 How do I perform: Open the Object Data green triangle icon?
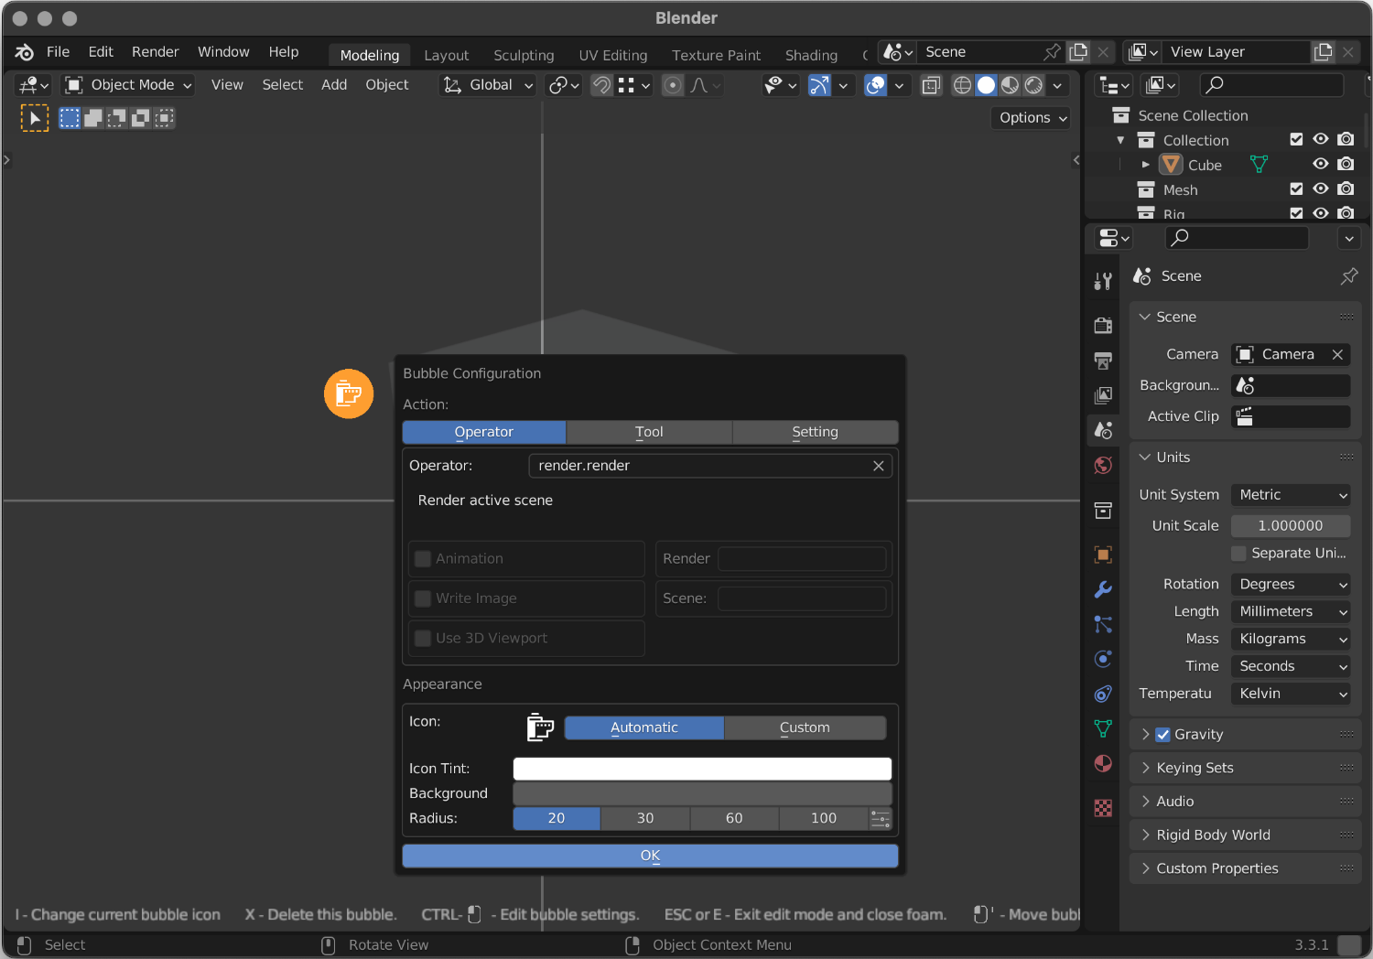click(x=1103, y=728)
